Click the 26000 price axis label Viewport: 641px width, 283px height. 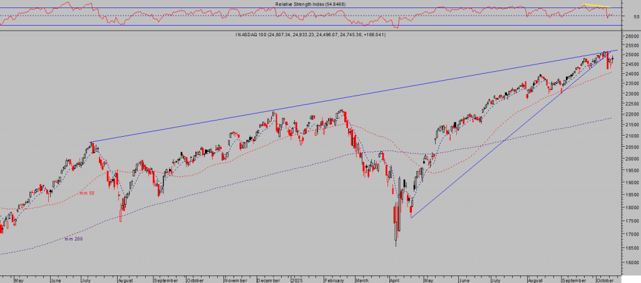pos(630,38)
